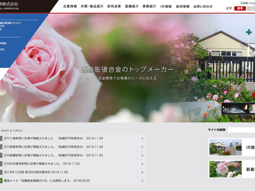Click the NEWS & TOPICS heading
Screen dimensions: 255x191
click(11, 131)
